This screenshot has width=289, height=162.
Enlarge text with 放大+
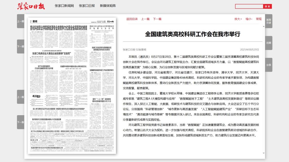pyautogui.click(x=238, y=19)
